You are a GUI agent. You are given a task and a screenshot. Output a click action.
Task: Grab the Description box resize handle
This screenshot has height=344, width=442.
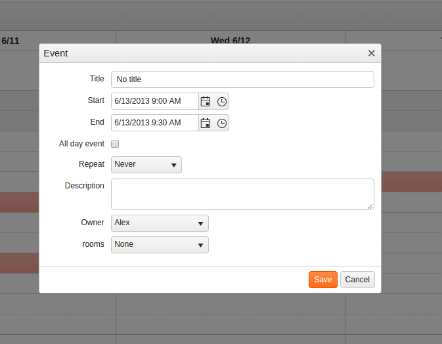pyautogui.click(x=370, y=206)
